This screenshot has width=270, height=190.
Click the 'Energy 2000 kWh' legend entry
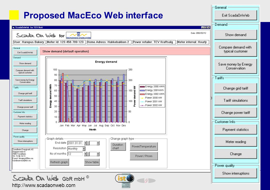pyautogui.click(x=152, y=86)
